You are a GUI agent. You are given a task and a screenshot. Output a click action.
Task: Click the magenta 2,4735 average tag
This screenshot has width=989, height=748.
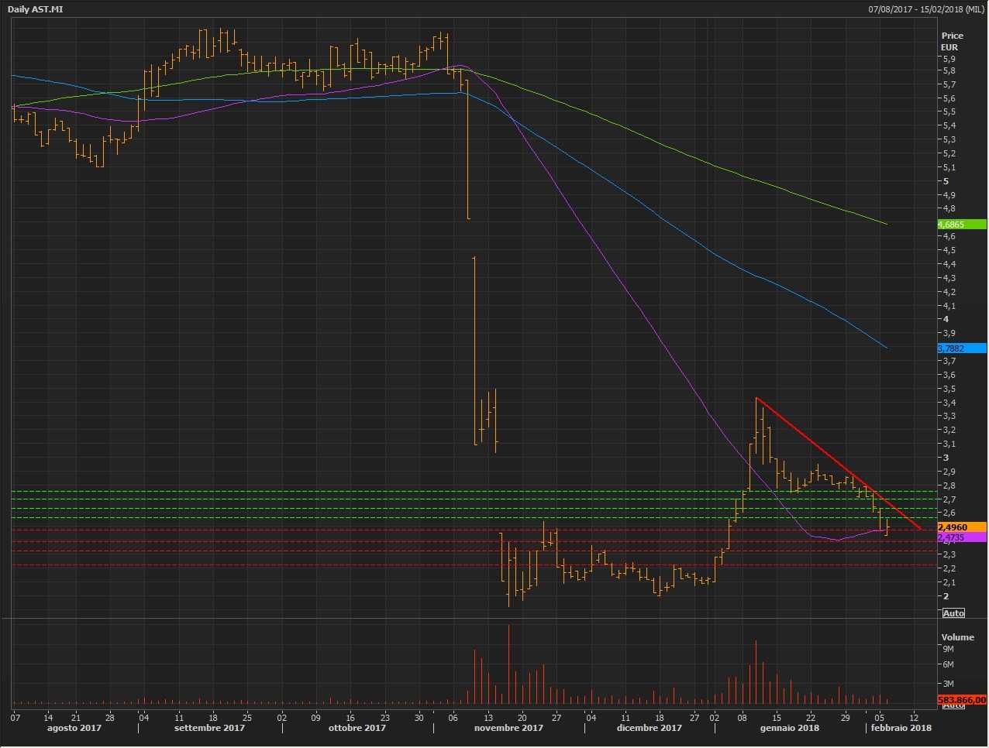[x=961, y=537]
